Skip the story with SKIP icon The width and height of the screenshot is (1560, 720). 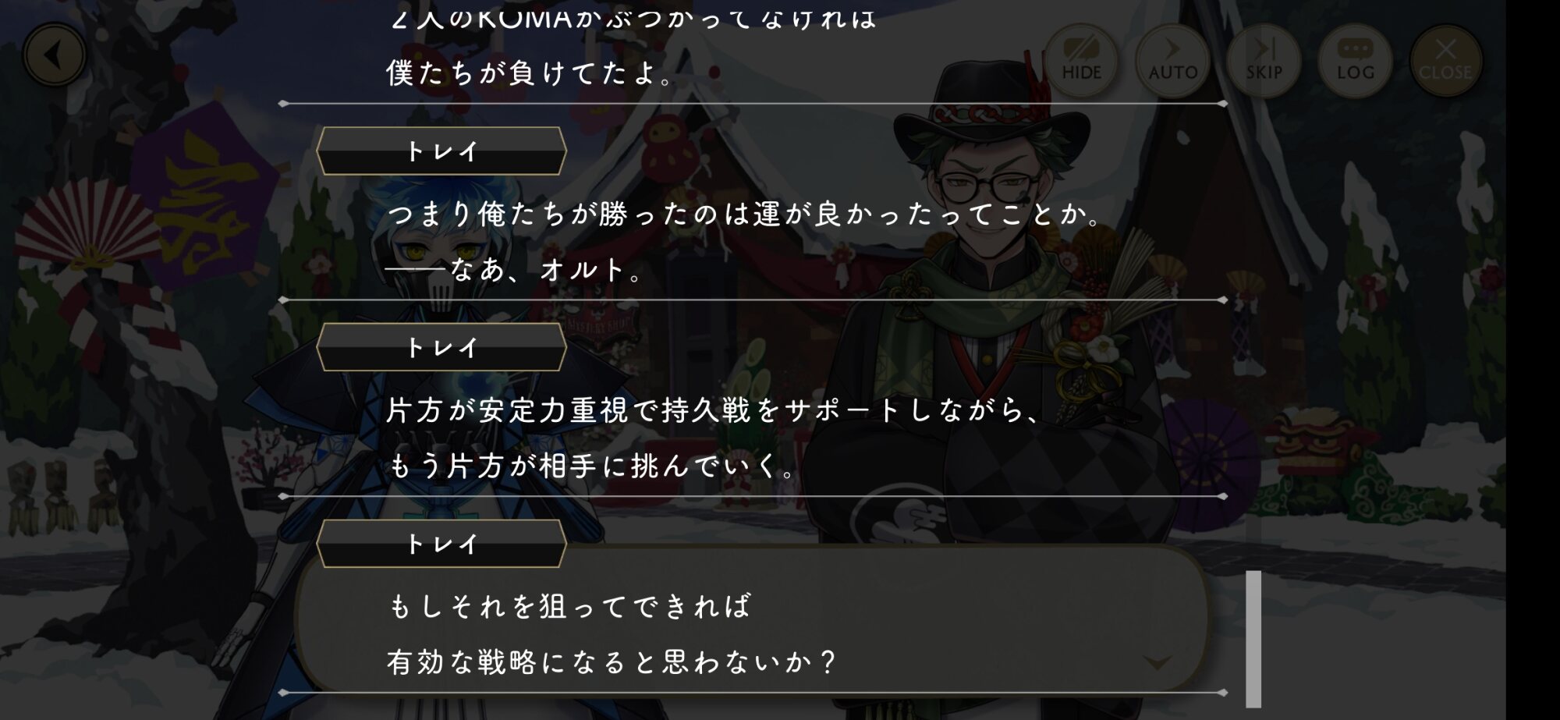pos(1264,61)
